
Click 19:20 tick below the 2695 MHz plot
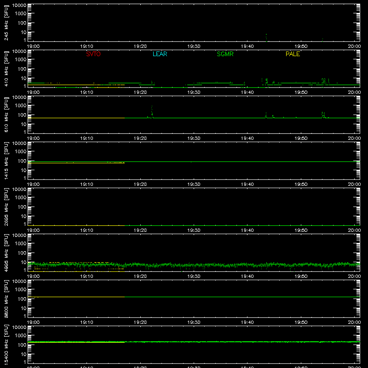click(140, 230)
